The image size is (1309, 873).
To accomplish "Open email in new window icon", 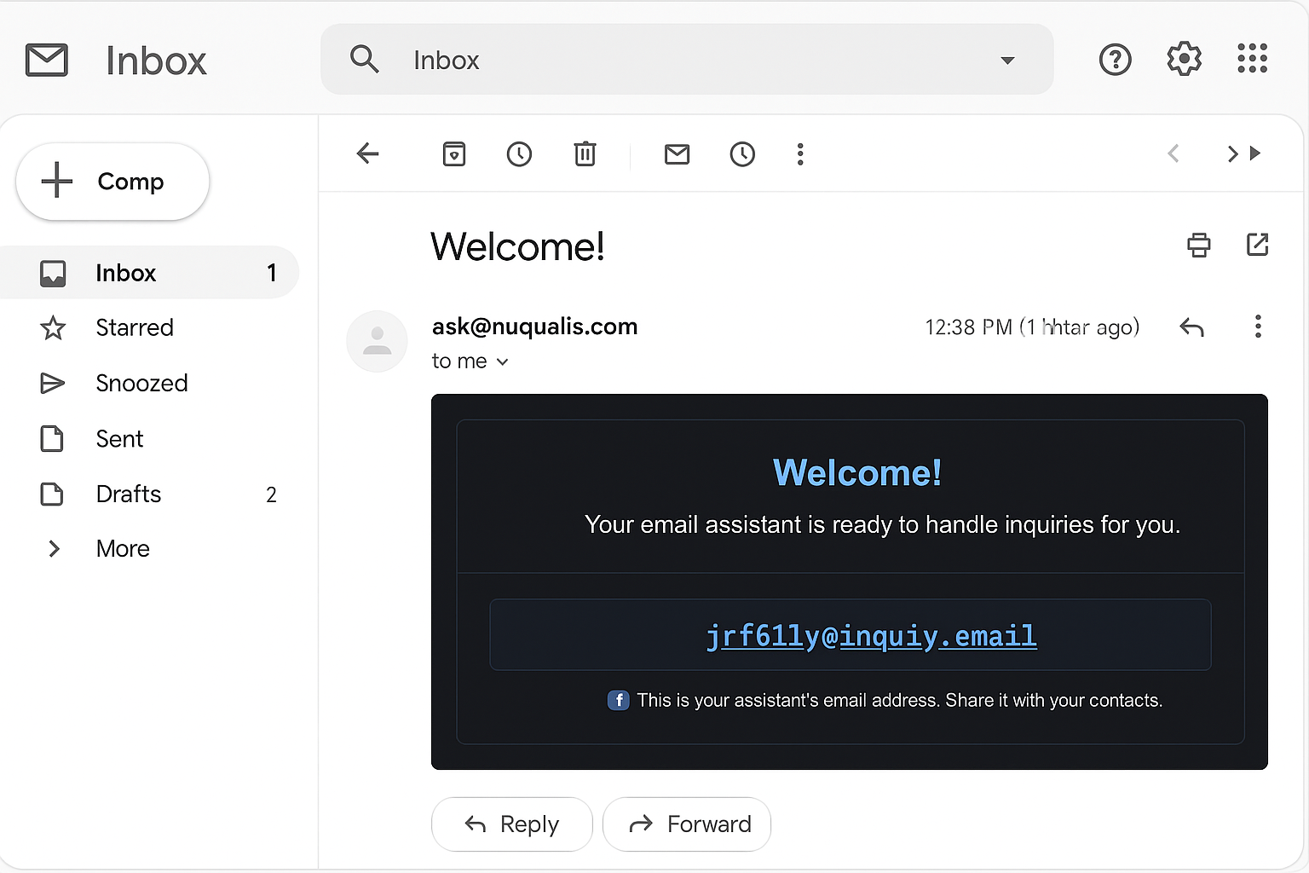I will click(1257, 245).
